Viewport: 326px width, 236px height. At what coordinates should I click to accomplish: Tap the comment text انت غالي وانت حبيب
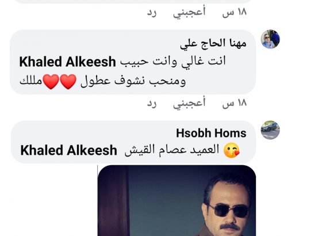[x=173, y=62]
